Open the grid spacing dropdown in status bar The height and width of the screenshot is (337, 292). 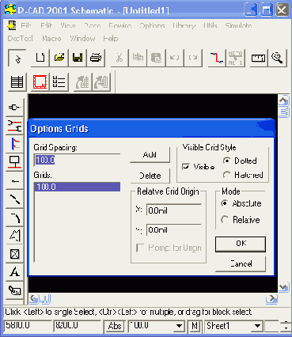tap(179, 326)
